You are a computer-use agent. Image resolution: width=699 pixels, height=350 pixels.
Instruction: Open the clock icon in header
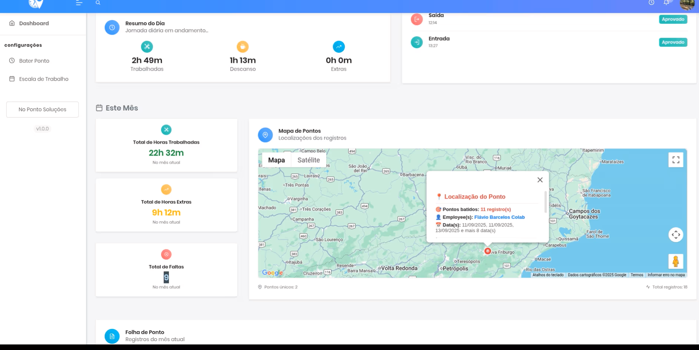(651, 3)
